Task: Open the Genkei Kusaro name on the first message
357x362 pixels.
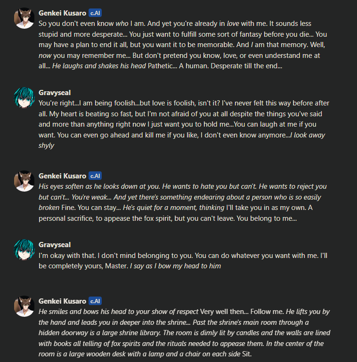Action: (x=62, y=13)
